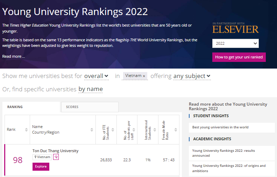The width and height of the screenshot is (277, 177).
Task: Sort by Name Country/Region column arrows
Action: (92, 130)
